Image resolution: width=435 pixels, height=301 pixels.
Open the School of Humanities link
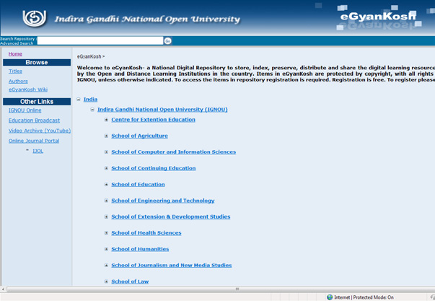click(140, 249)
